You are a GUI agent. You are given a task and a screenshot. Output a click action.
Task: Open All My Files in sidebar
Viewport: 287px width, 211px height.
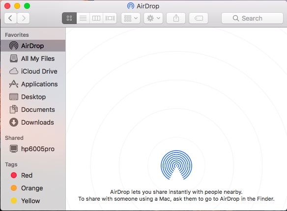[33, 58]
